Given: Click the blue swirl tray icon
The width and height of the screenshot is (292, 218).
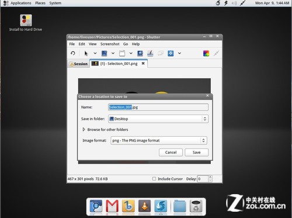Looking at the screenshot, I should pos(218,3).
